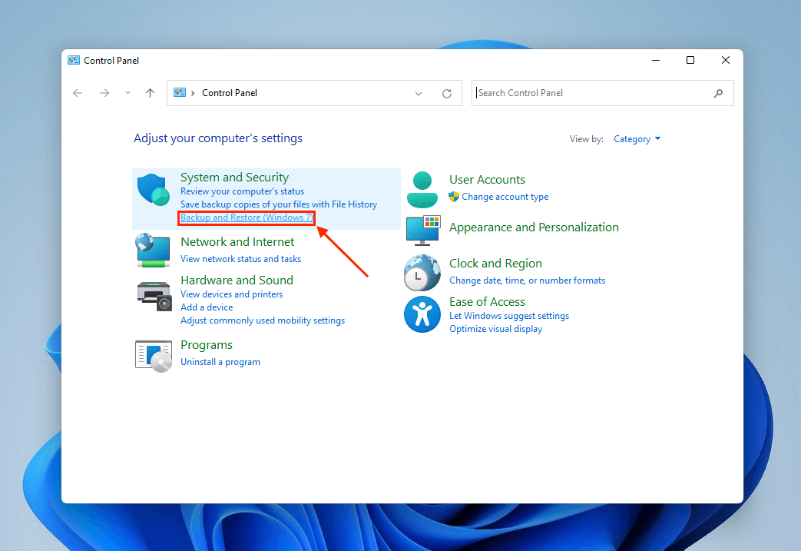Screen dimensions: 801x551
Task: Open Clock and Region category
Action: pos(495,264)
